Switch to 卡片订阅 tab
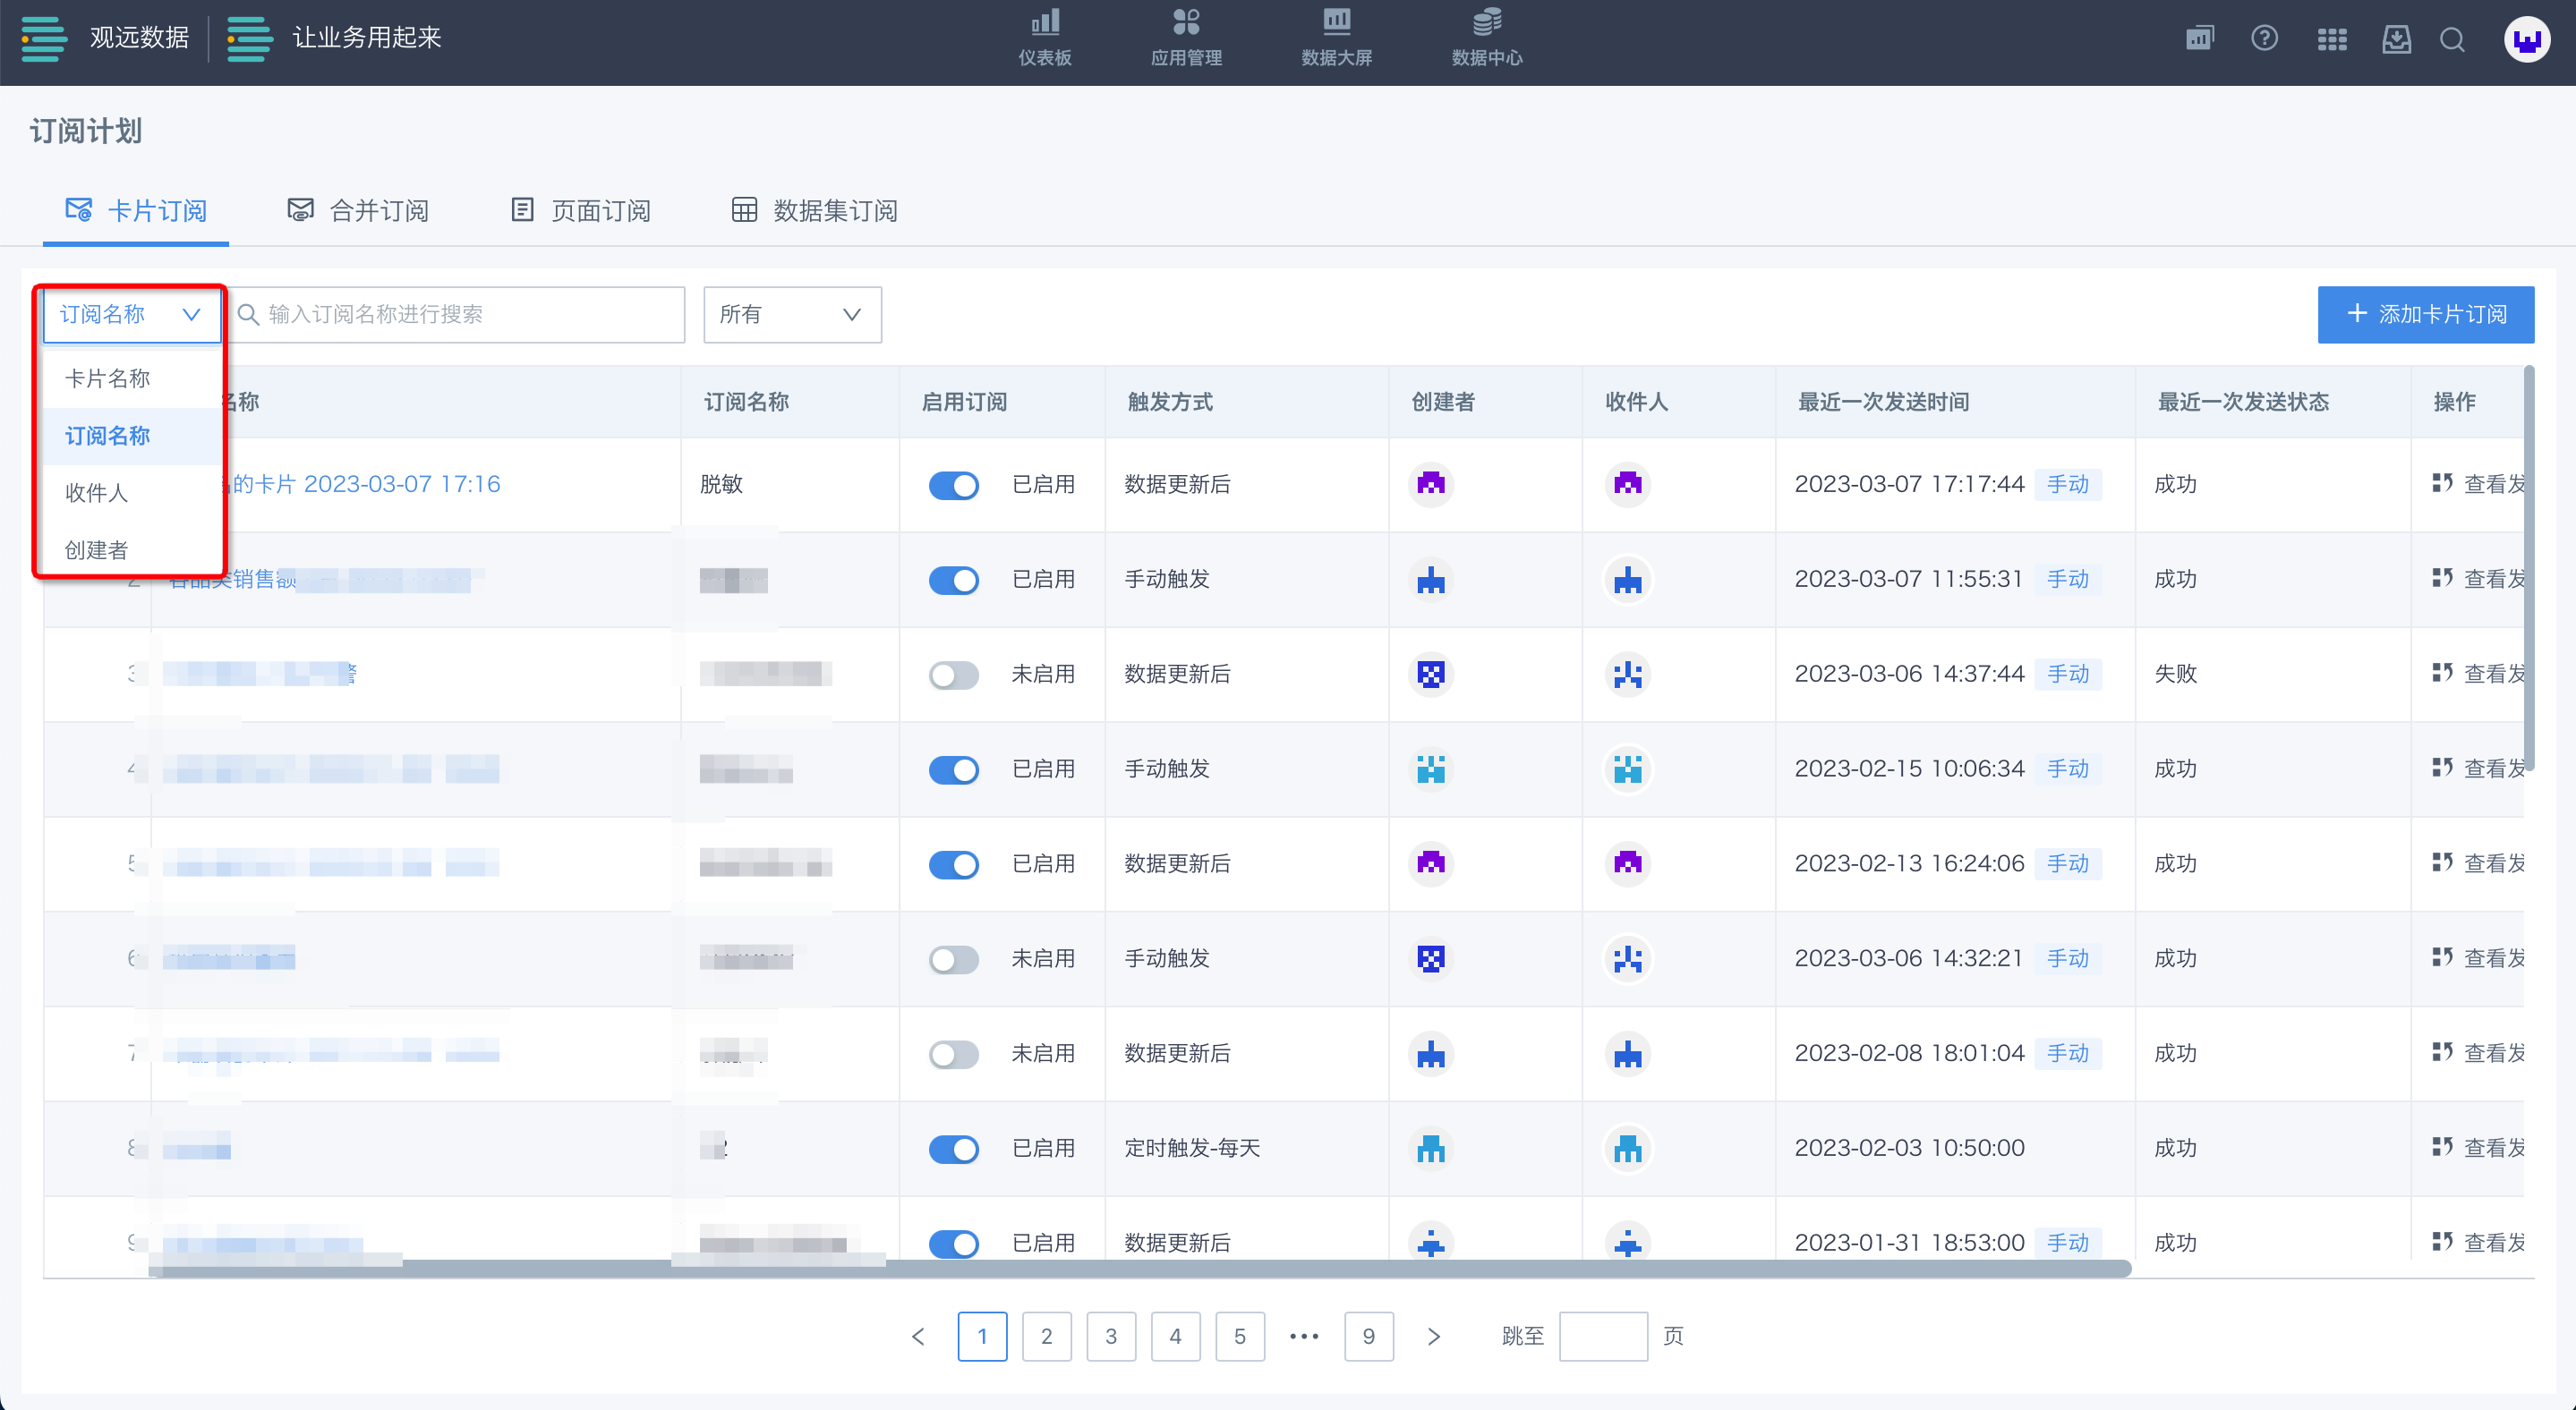This screenshot has width=2576, height=1410. [136, 211]
